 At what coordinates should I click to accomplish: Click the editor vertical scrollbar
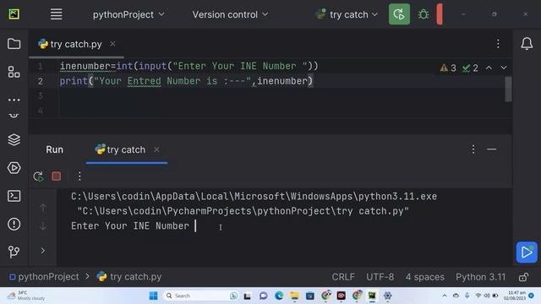point(508,89)
